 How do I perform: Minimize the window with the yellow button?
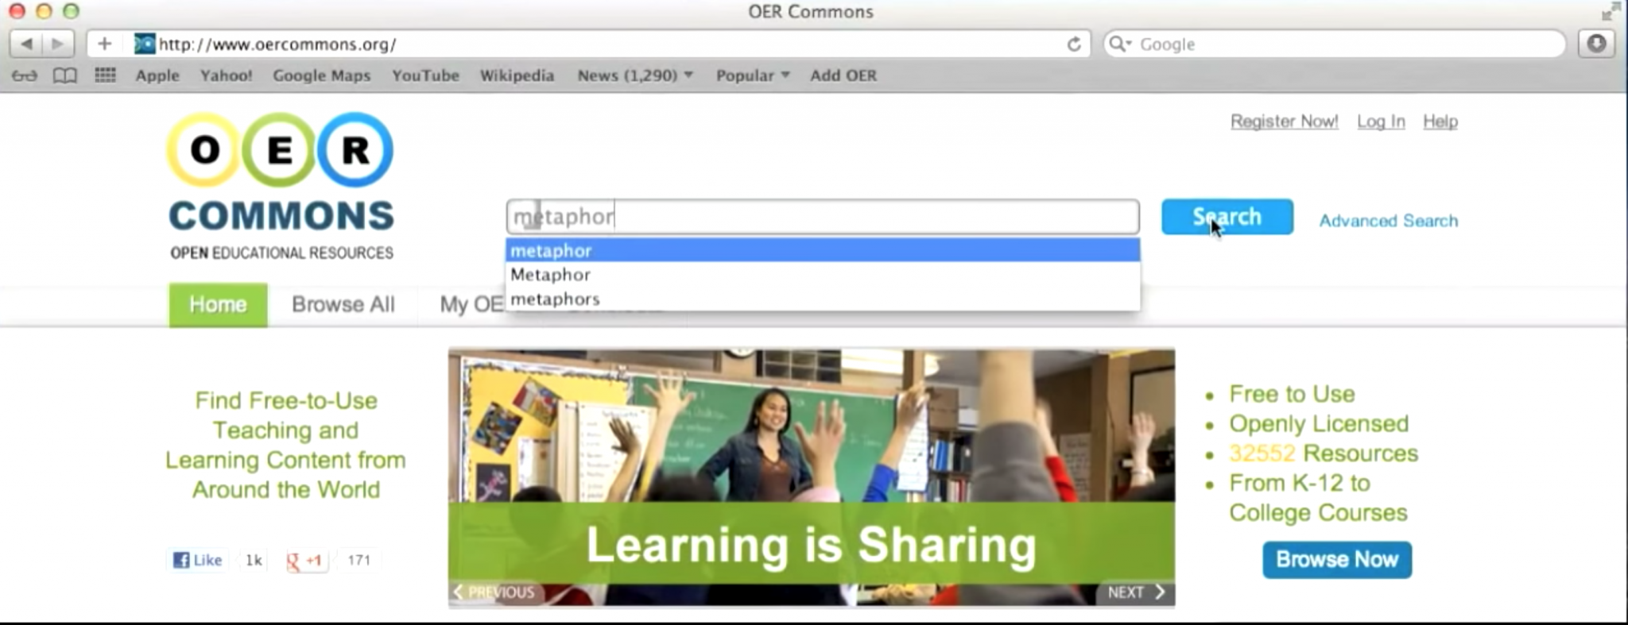[44, 11]
